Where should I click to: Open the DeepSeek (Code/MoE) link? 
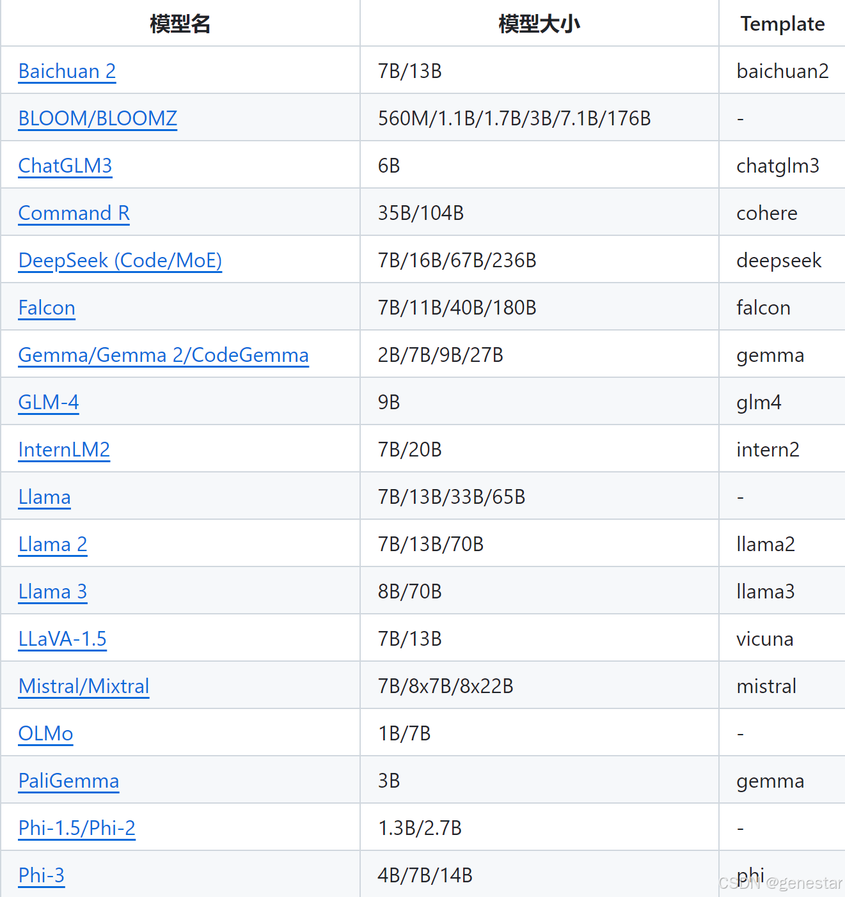(x=120, y=260)
